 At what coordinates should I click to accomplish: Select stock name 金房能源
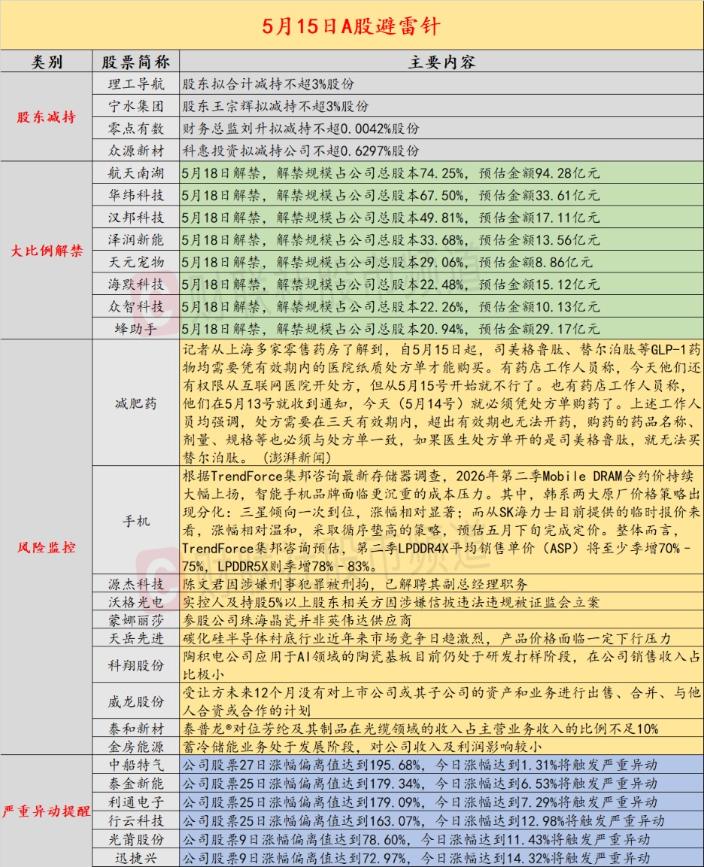(136, 747)
